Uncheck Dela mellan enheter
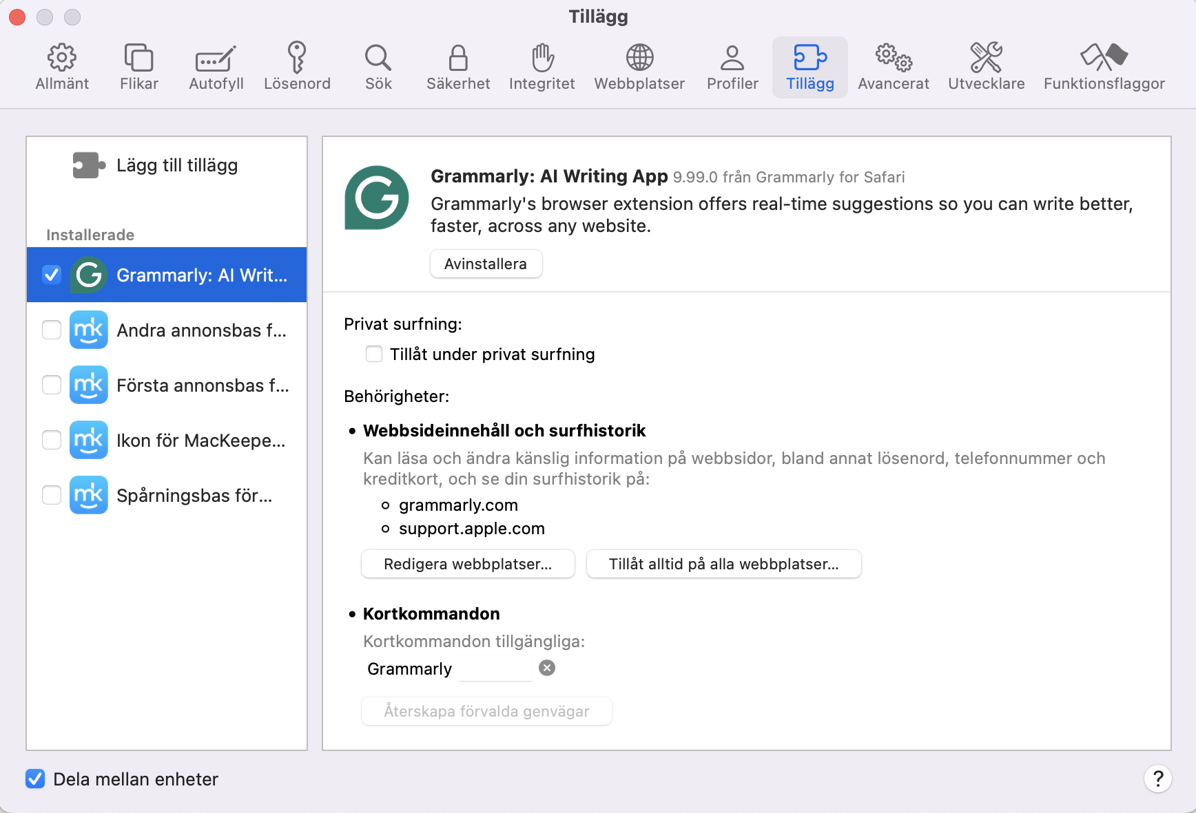Viewport: 1196px width, 813px height. coord(35,779)
